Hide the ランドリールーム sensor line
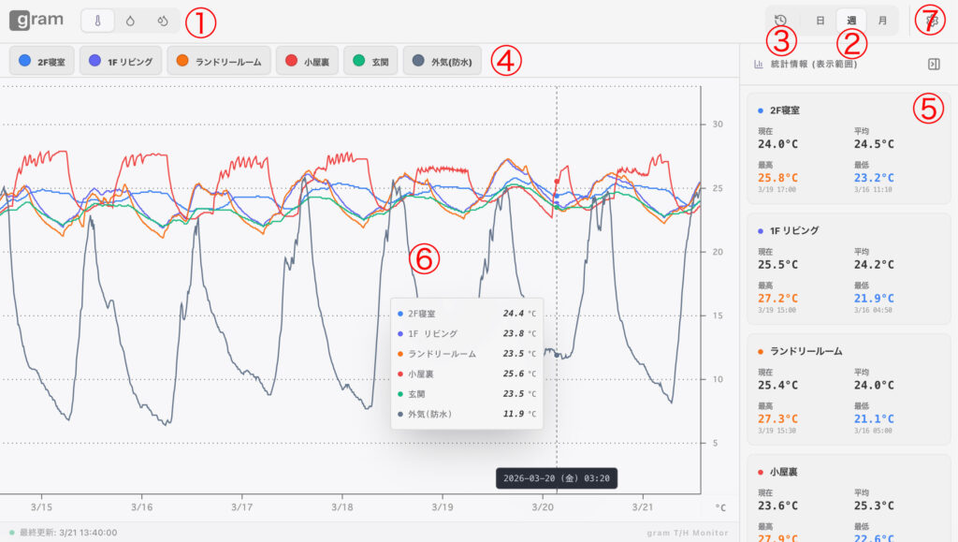Screen dimensions: 958x542 pyautogui.click(x=219, y=62)
